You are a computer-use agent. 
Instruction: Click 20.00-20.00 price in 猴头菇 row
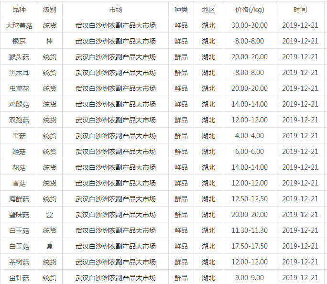[250, 57]
